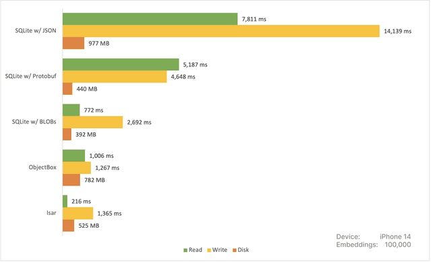Select SQLite w/ Protobuf green read bar
This screenshot has height=262, width=431.
click(x=121, y=64)
